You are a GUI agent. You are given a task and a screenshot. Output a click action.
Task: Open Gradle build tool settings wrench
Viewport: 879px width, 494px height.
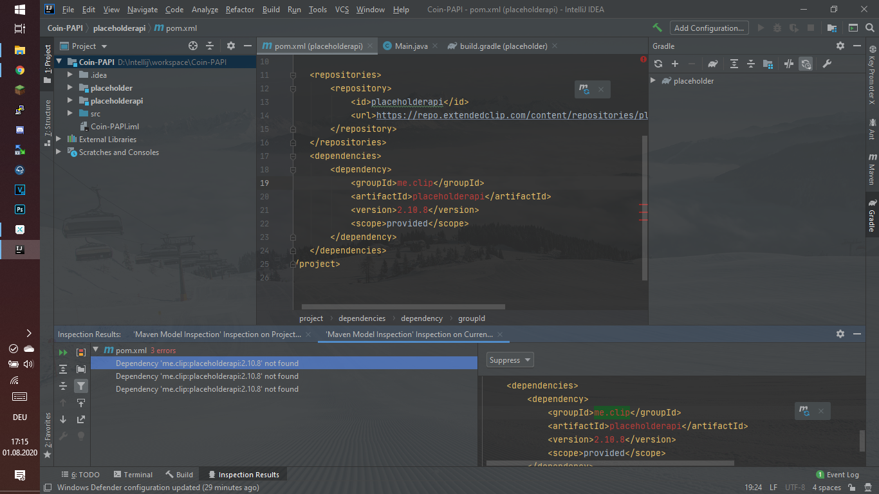point(828,64)
